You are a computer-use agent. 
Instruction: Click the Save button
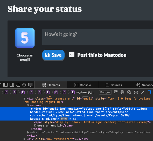click(x=53, y=55)
